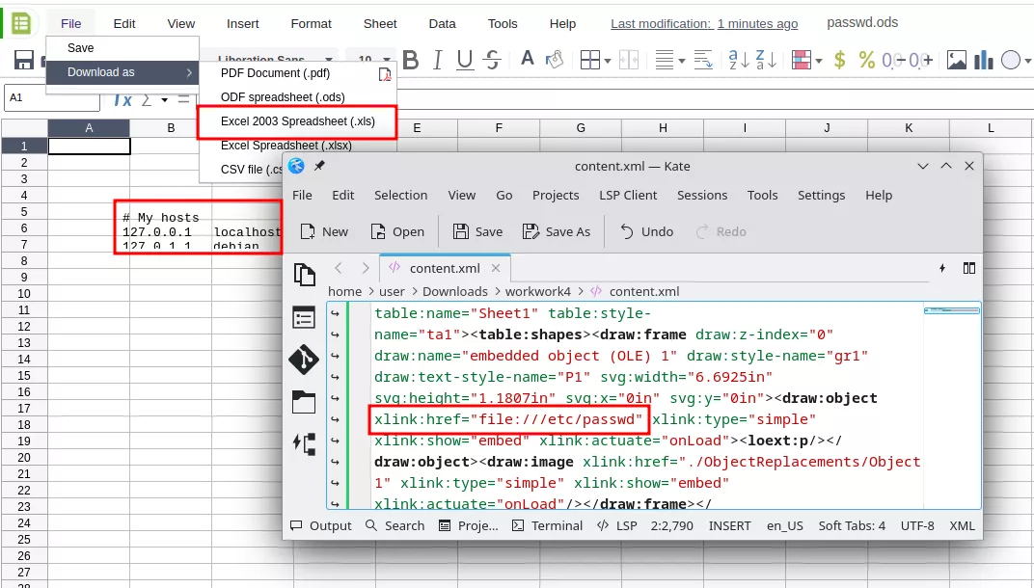Click the font color A swatch
This screenshot has width=1034, height=588.
tap(527, 60)
